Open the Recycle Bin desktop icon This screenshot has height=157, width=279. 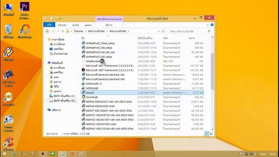[x=8, y=31]
